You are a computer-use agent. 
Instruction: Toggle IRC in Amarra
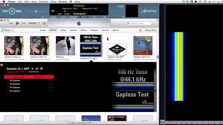[105, 17]
